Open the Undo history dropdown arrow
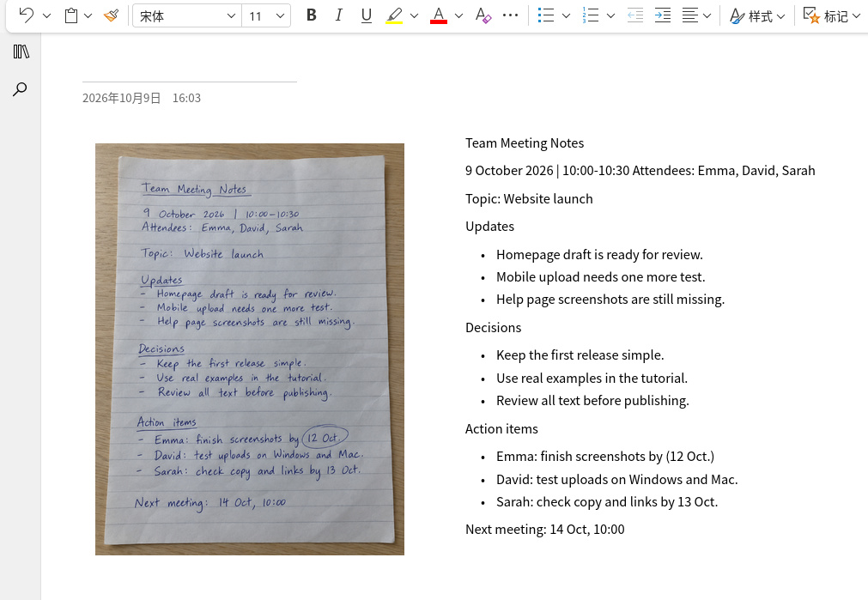The image size is (868, 600). click(46, 16)
